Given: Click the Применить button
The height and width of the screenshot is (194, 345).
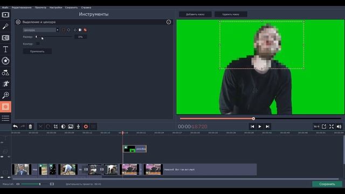Looking at the screenshot, I should pyautogui.click(x=37, y=51).
